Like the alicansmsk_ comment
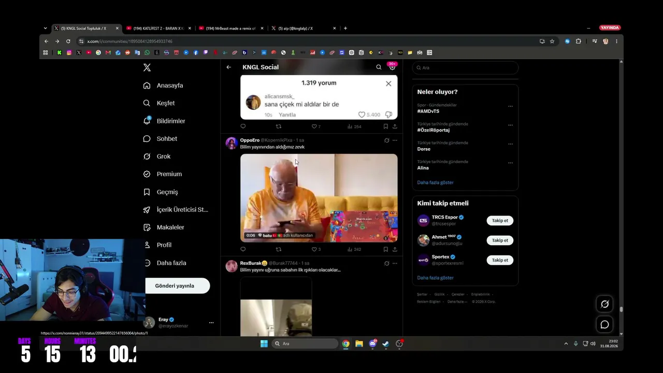 point(362,114)
